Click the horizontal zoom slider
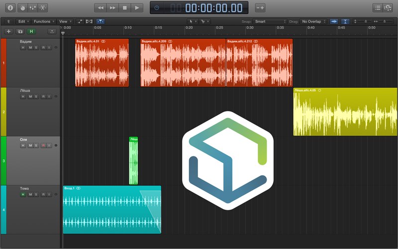This screenshot has width=398, height=249. 384,21
